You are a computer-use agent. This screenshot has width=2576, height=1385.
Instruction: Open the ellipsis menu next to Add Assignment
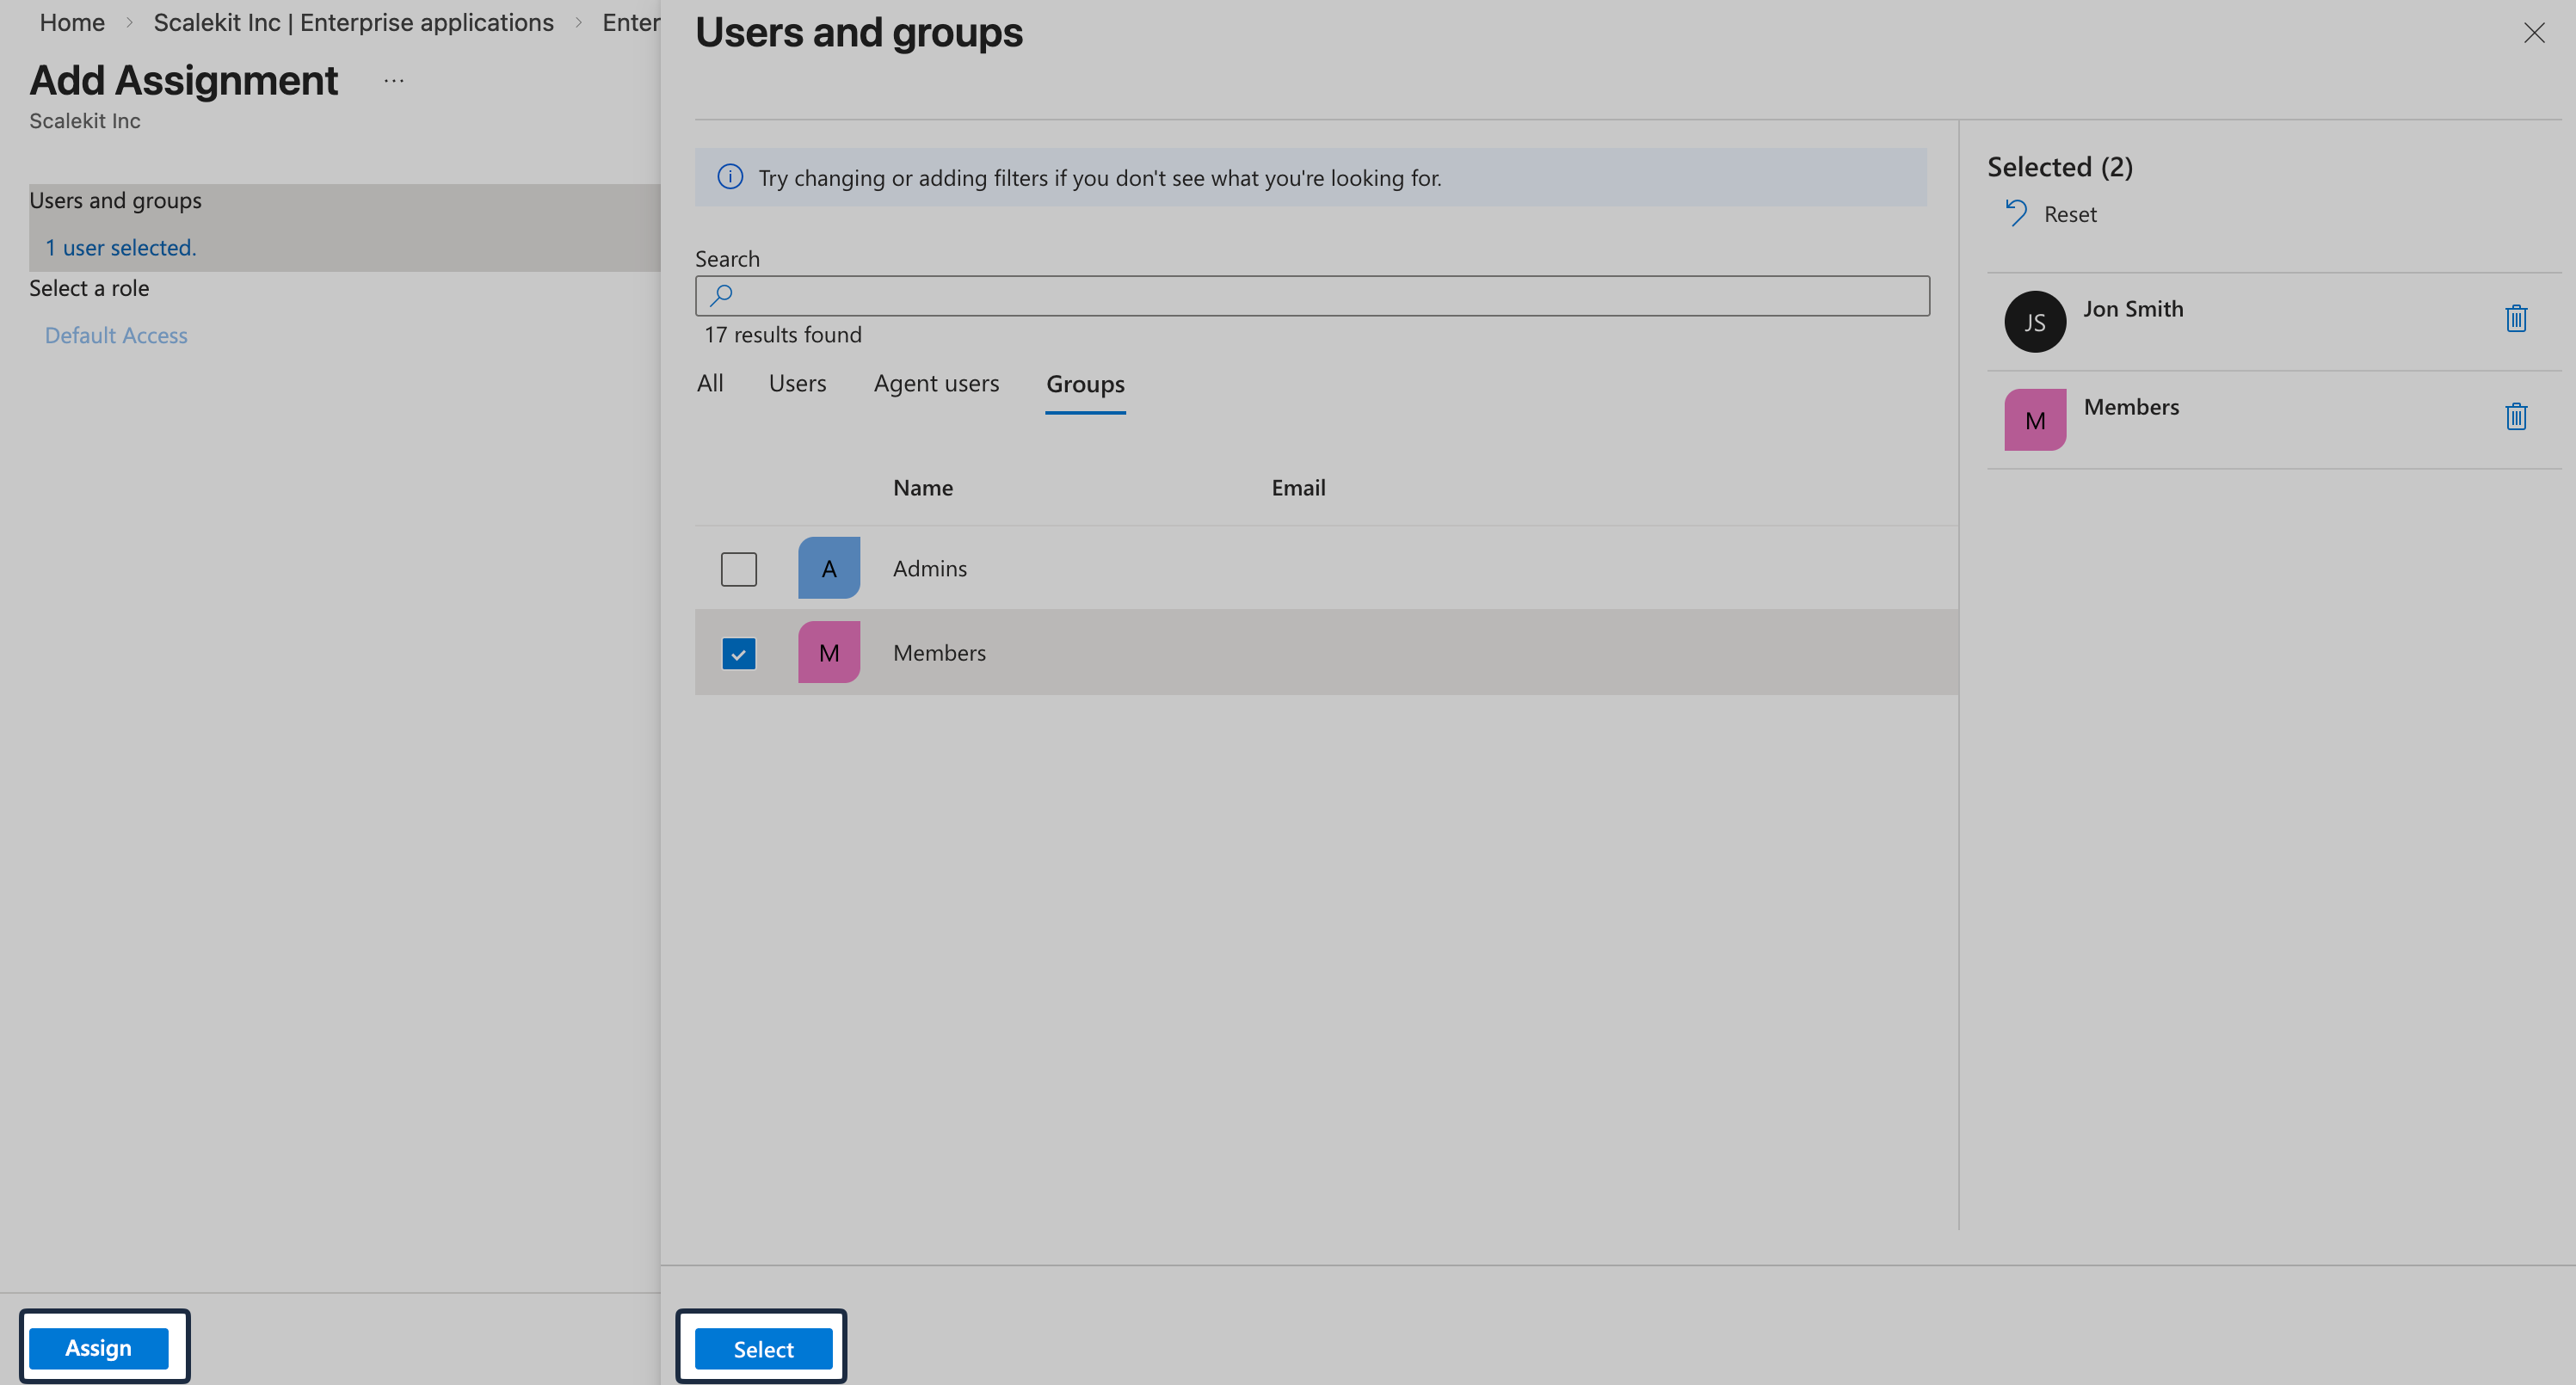click(x=392, y=80)
